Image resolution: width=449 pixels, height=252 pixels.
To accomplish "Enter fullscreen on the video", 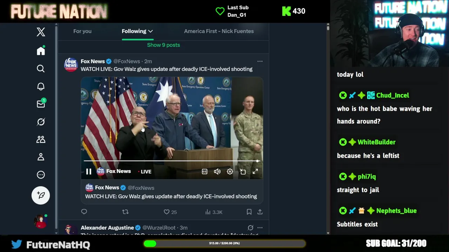I will 255,171.
